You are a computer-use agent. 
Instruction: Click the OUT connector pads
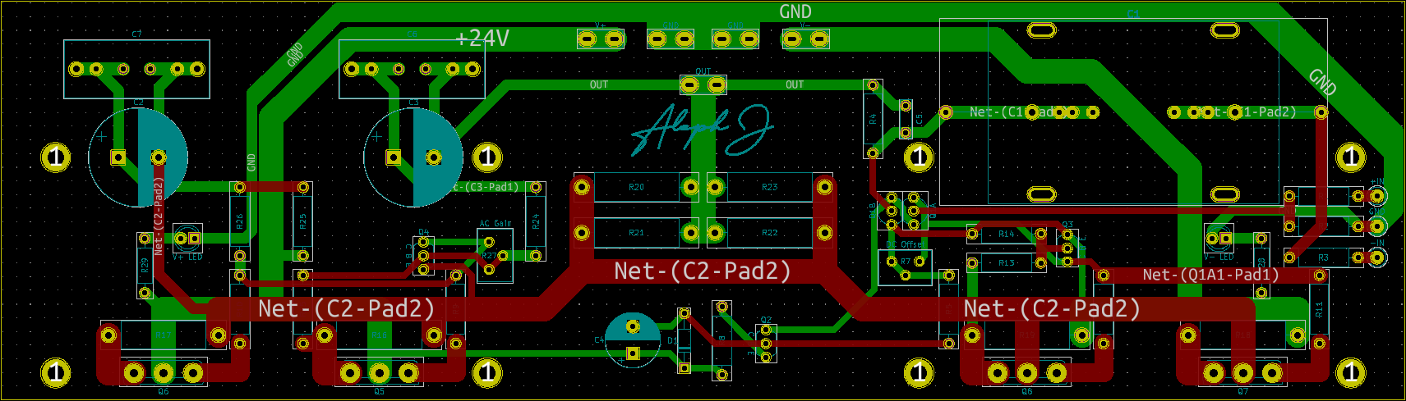(x=703, y=84)
